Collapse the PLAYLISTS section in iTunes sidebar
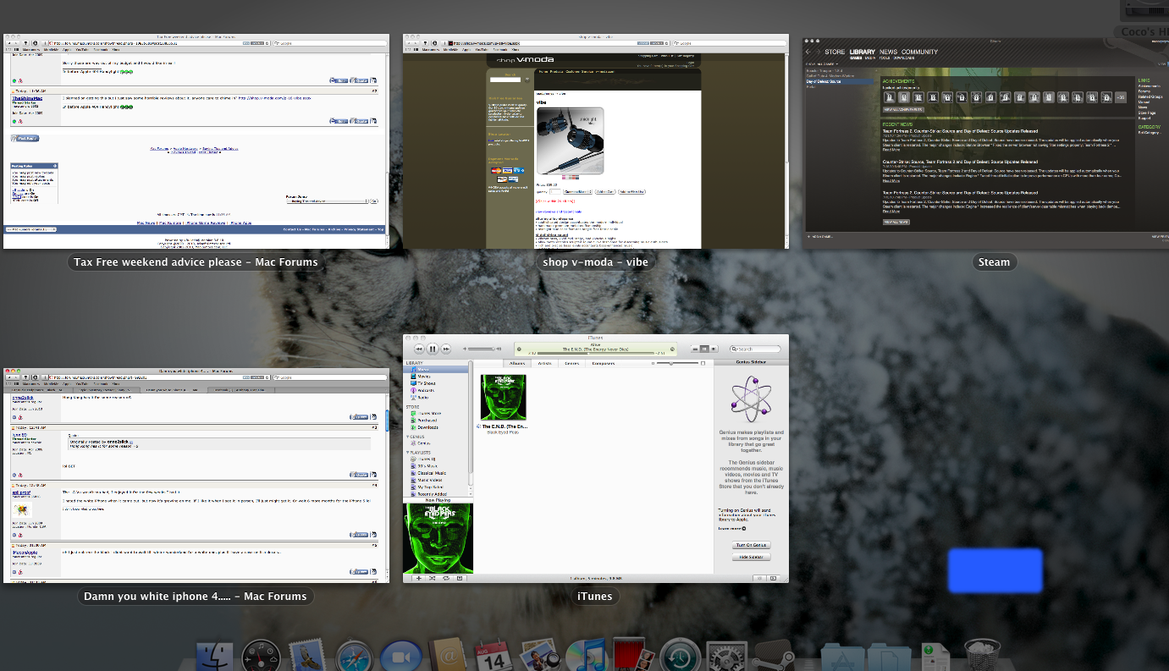Screen dimensions: 1169x671 click(407, 453)
